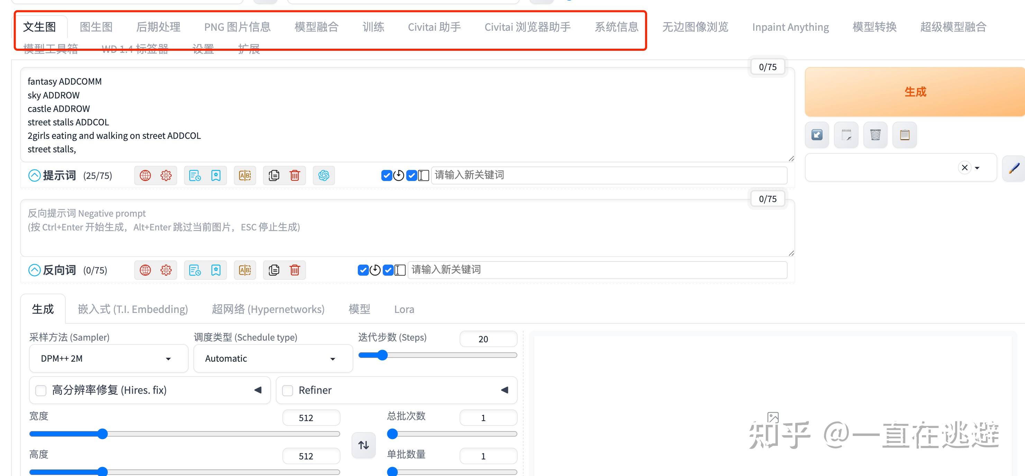Click the orange 生成 generate button
This screenshot has height=476, width=1025.
point(915,92)
